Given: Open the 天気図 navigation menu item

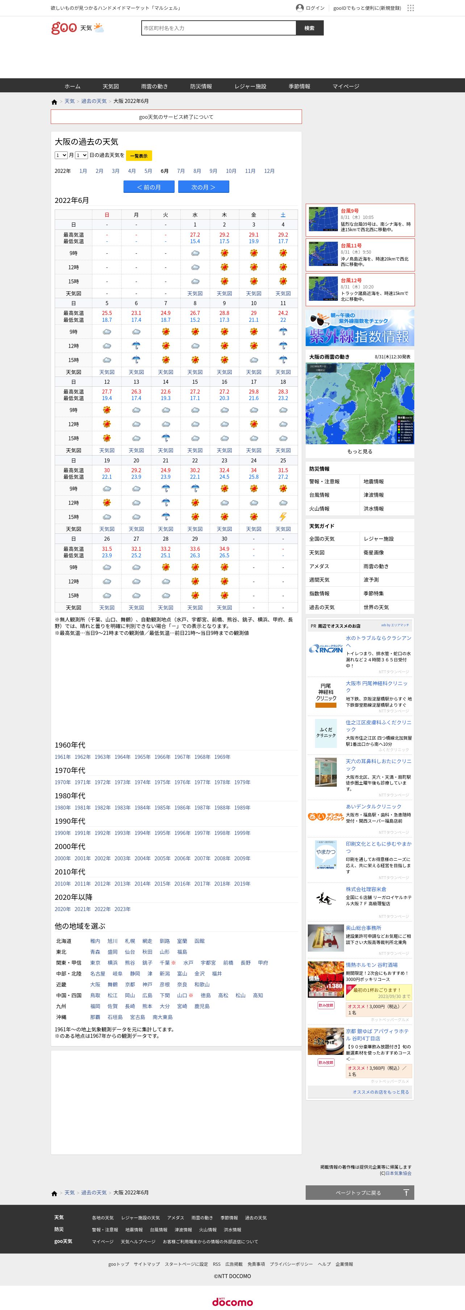Looking at the screenshot, I should point(111,86).
